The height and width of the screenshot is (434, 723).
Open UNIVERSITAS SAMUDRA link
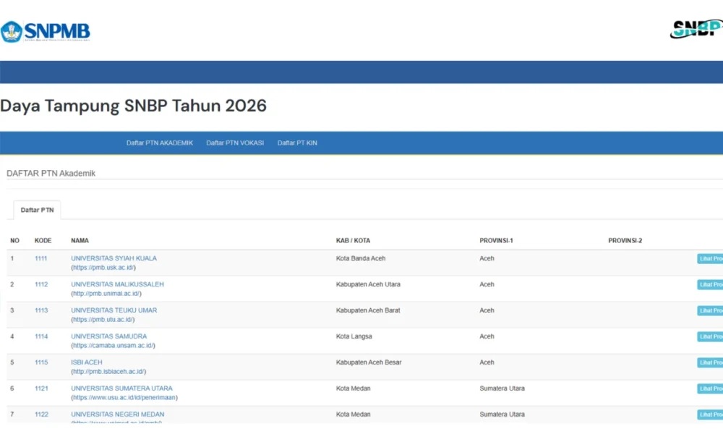tap(109, 336)
